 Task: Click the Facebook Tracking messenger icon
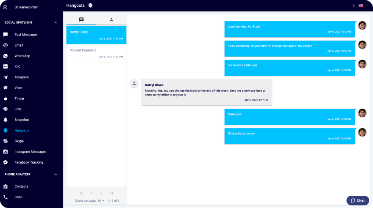[6, 162]
